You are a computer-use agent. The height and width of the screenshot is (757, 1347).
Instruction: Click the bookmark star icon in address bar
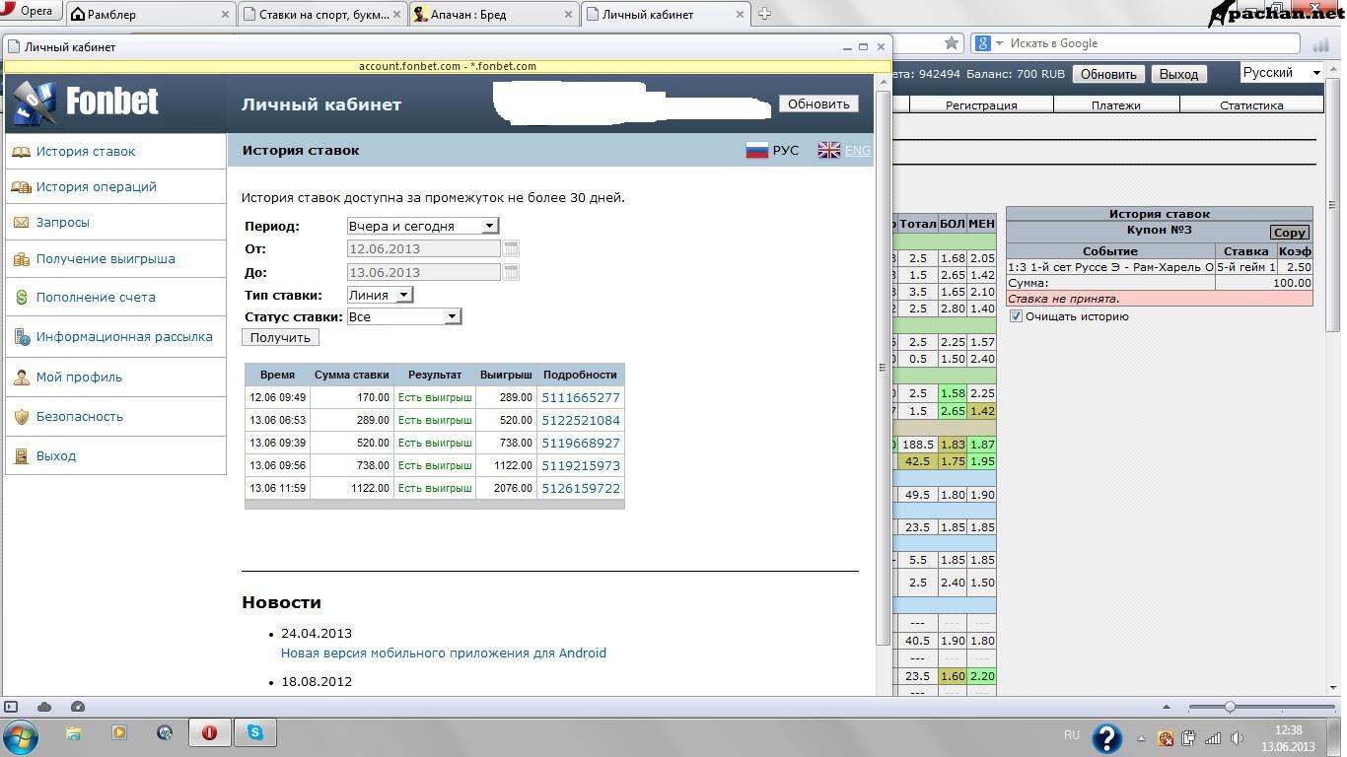click(951, 43)
